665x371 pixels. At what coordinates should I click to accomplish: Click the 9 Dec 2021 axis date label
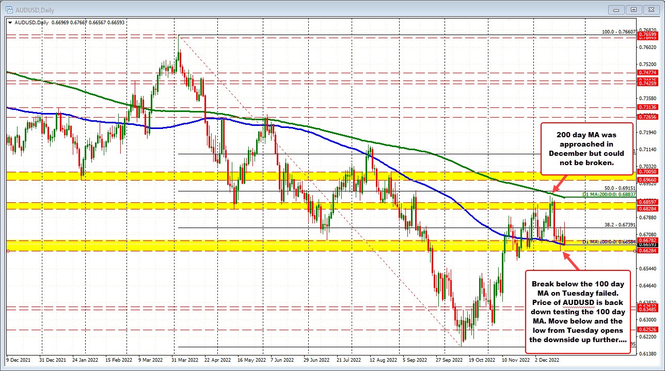click(19, 360)
